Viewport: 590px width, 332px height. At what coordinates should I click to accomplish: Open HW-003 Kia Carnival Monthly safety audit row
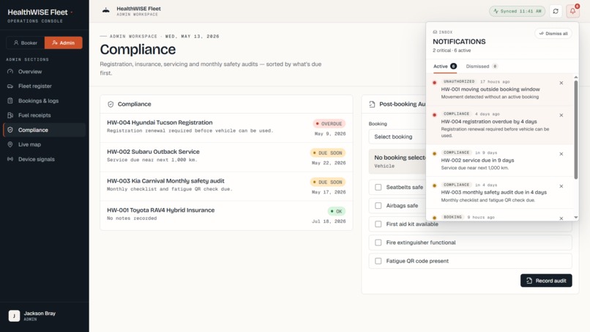coord(226,187)
